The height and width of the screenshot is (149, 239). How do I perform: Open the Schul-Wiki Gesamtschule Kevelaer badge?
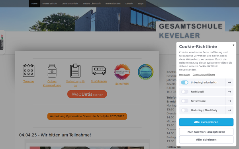click(122, 72)
